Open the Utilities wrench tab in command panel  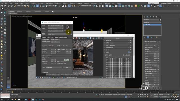[159, 17]
